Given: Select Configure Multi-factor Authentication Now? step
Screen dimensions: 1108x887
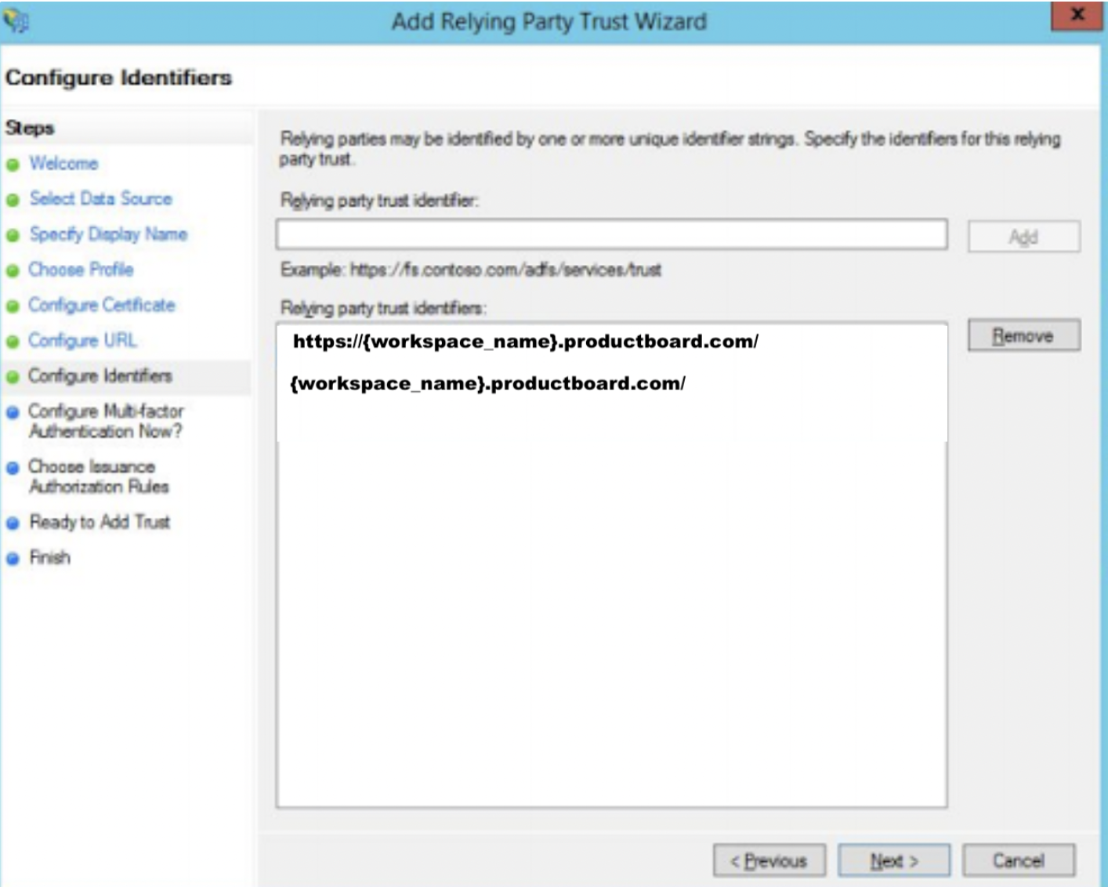Looking at the screenshot, I should coord(106,421).
